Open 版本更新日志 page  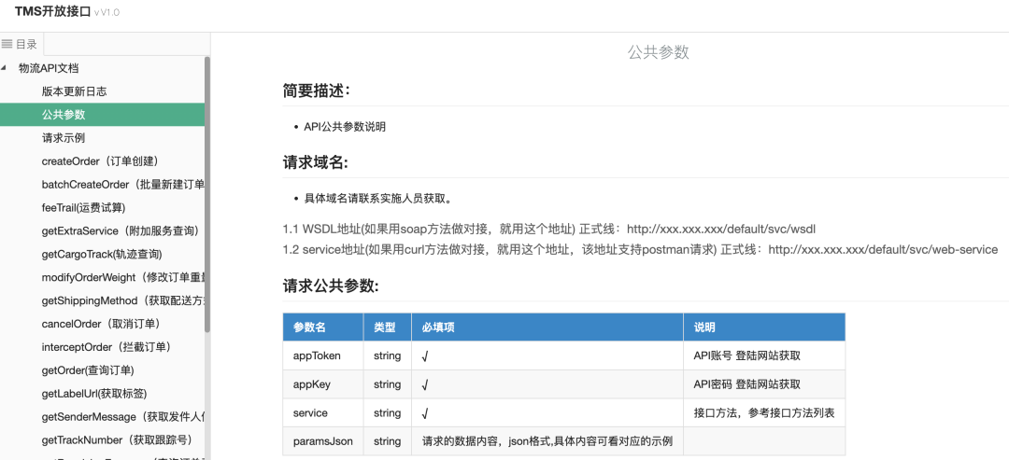tap(74, 91)
